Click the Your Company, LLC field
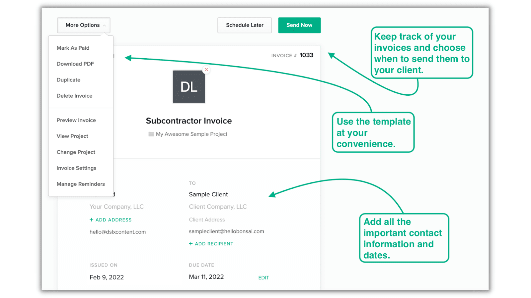This screenshot has height=298, width=531. [116, 207]
